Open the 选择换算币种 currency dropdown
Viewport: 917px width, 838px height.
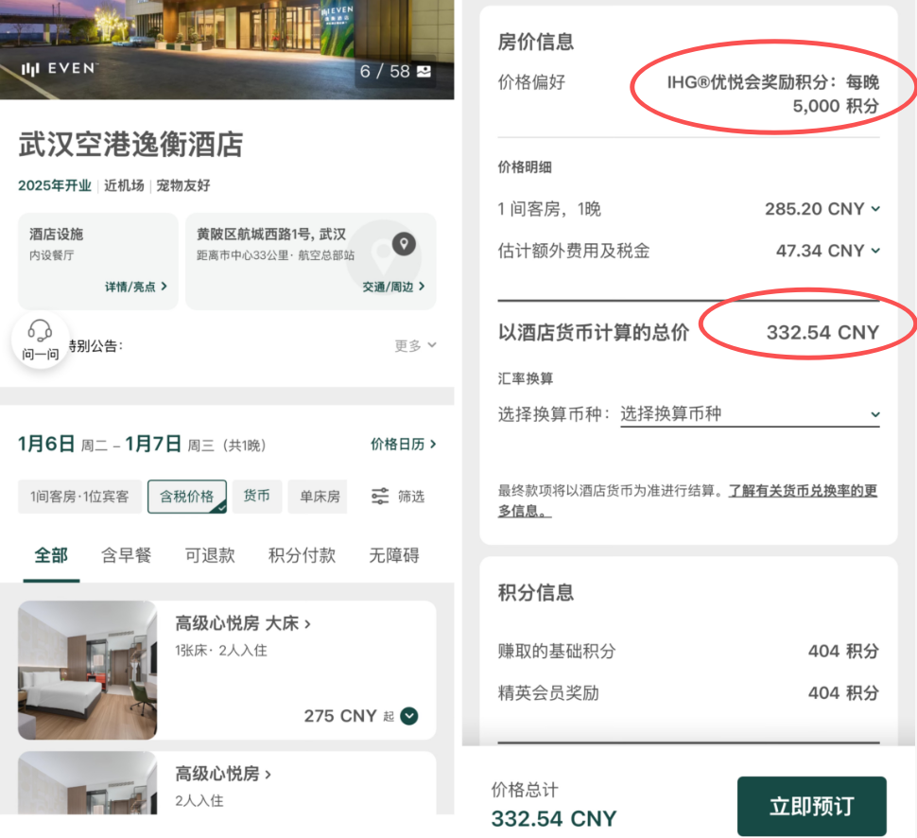click(x=750, y=414)
